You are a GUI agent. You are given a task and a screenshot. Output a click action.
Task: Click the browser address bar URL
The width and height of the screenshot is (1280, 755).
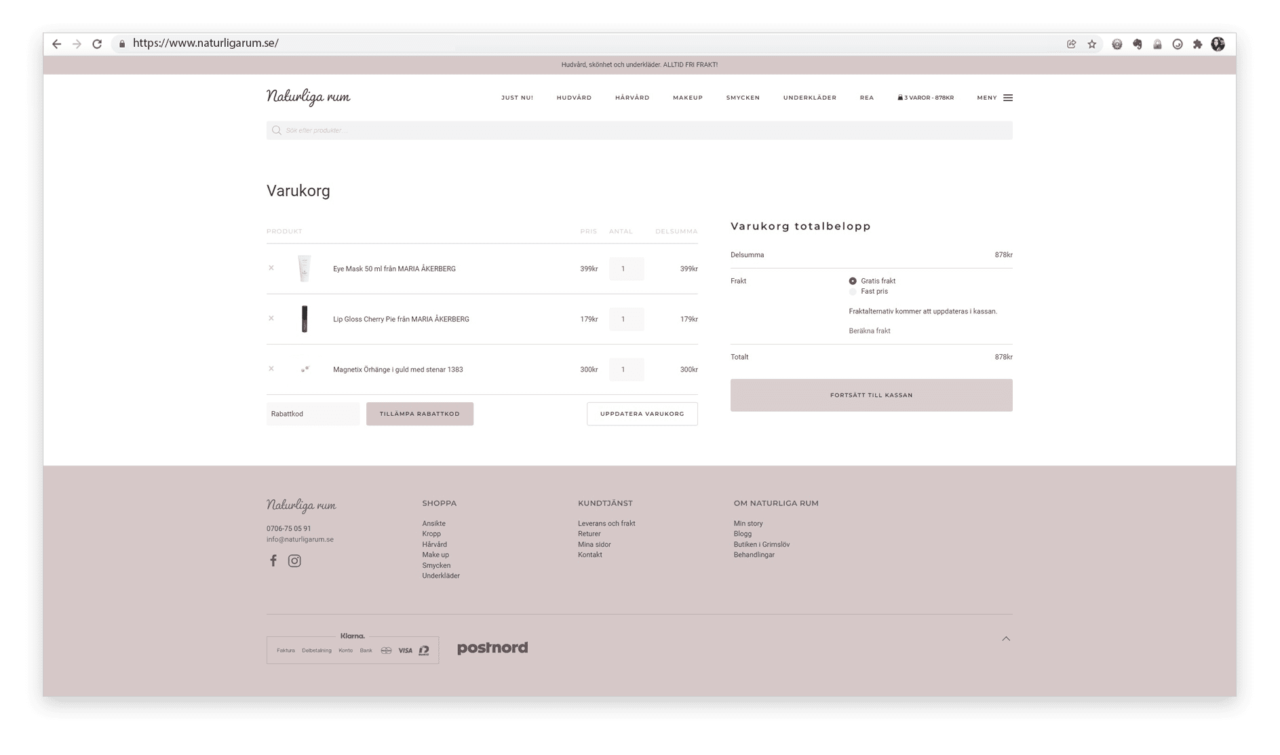(206, 43)
